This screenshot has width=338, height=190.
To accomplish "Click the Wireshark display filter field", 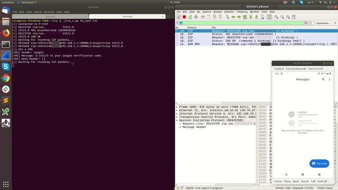I will [x=241, y=23].
